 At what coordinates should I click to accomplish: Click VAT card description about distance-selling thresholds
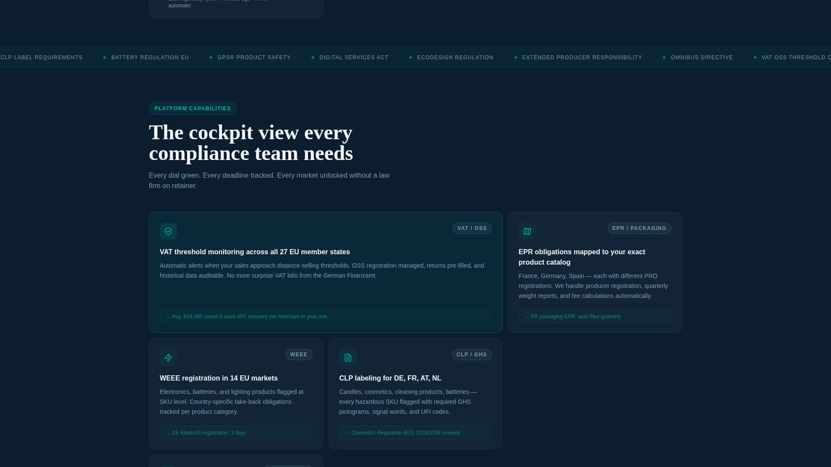coord(322,271)
